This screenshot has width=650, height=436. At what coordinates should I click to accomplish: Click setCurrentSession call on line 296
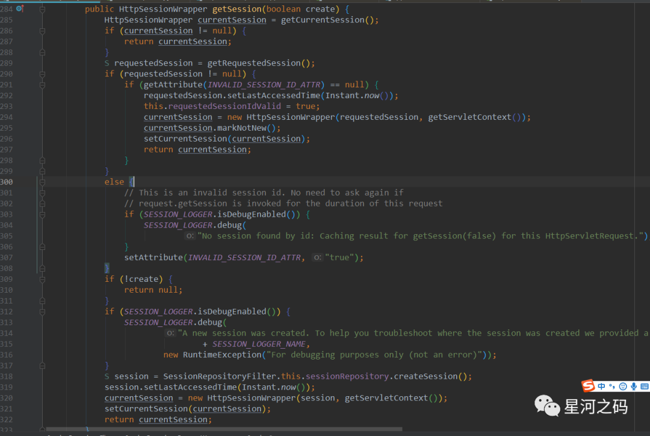point(185,139)
